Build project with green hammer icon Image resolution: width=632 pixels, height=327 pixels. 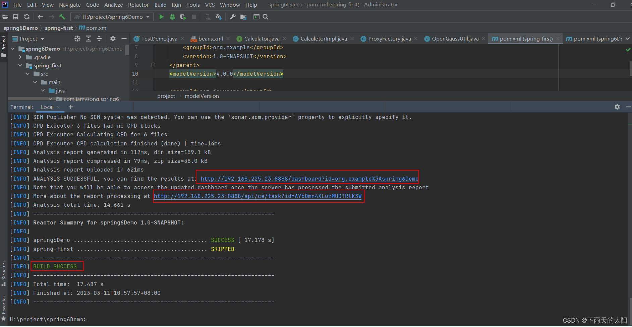tap(62, 17)
